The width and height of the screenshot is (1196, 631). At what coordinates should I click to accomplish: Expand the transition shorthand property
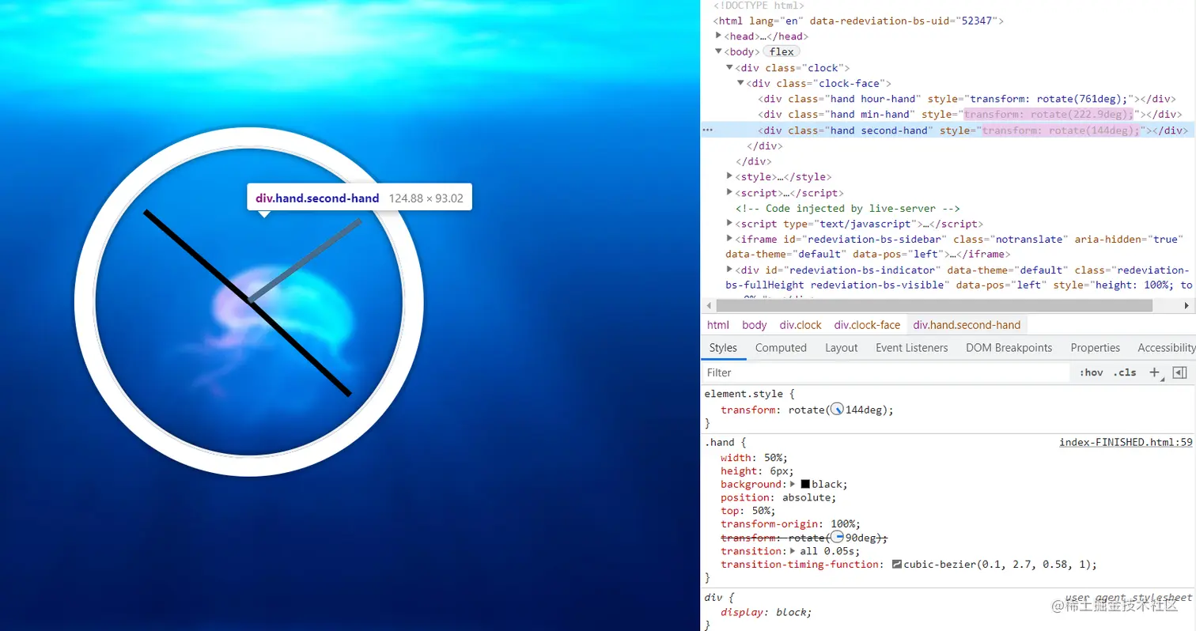793,551
